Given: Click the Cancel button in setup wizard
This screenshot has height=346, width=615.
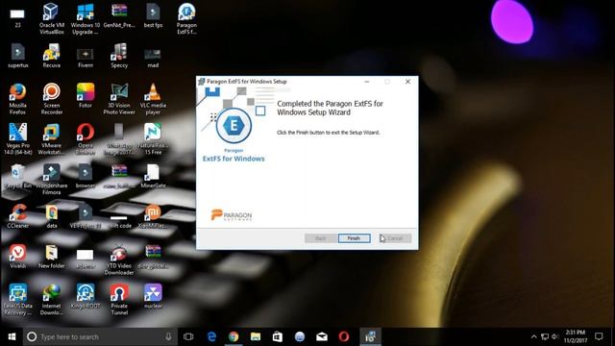Looking at the screenshot, I should [395, 238].
